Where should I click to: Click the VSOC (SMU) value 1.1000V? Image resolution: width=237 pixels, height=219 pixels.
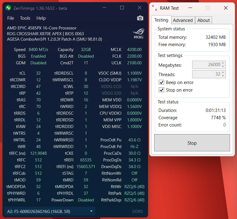click(134, 73)
